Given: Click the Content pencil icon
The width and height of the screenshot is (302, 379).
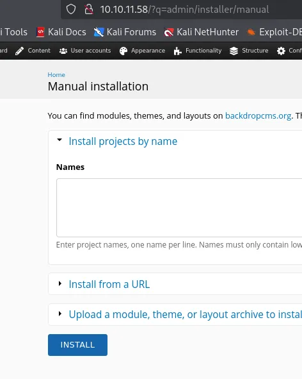Looking at the screenshot, I should (x=19, y=51).
